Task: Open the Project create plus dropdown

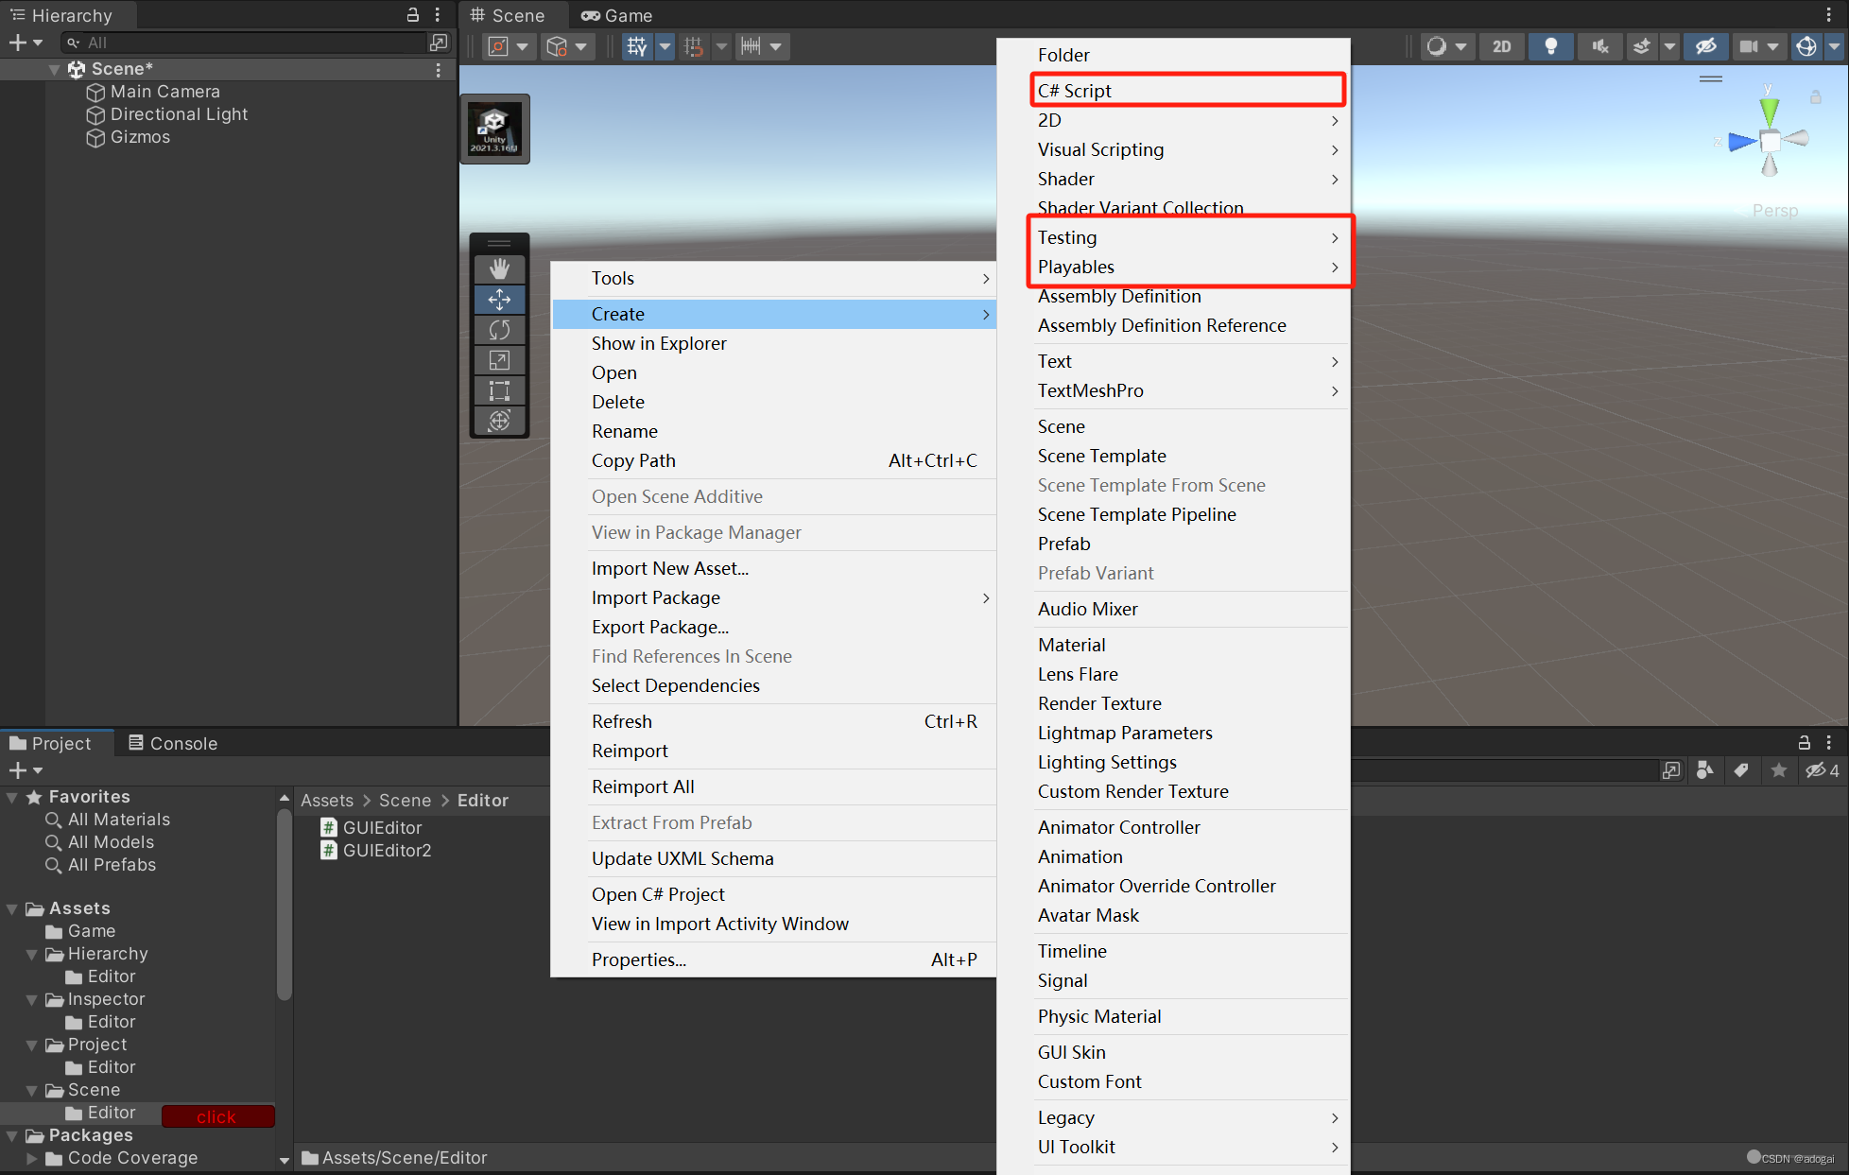Action: pyautogui.click(x=26, y=770)
